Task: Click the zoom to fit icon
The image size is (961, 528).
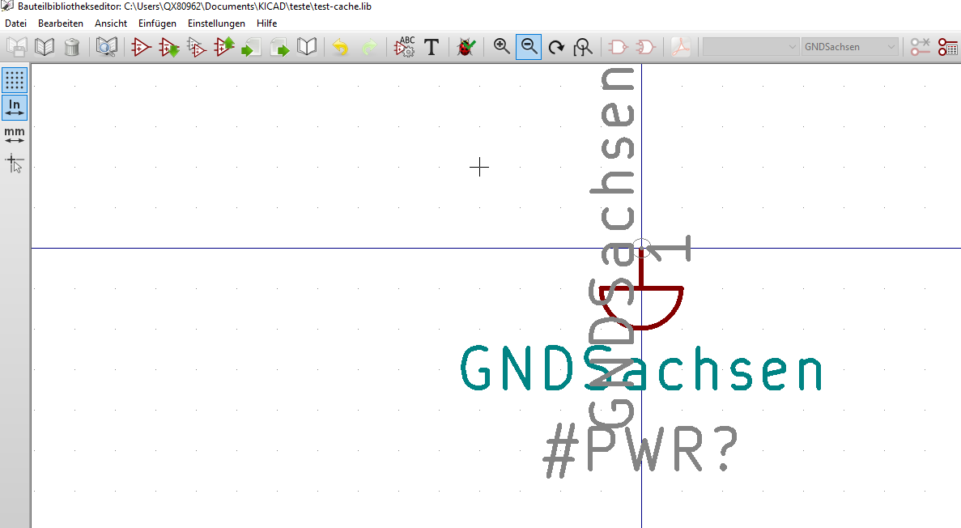Action: [x=584, y=47]
